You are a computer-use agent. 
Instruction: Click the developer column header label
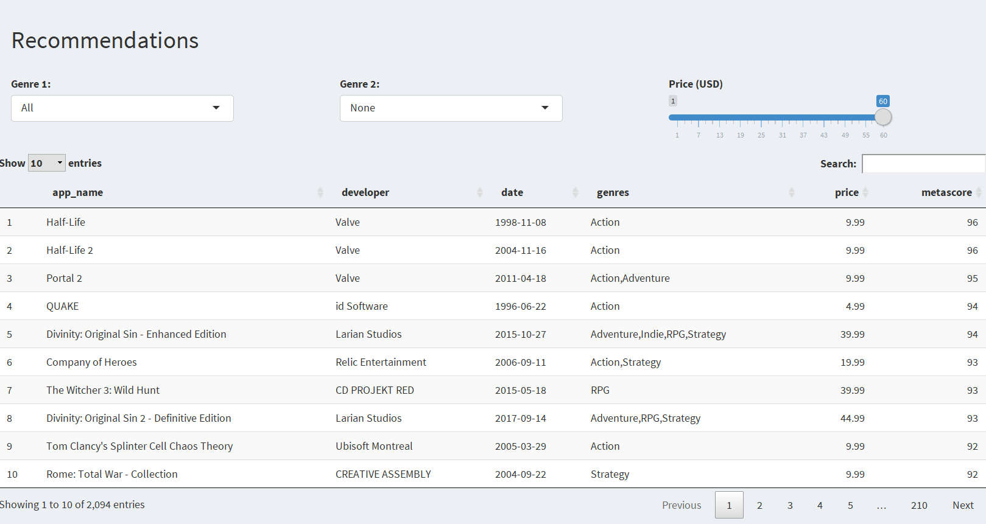365,192
